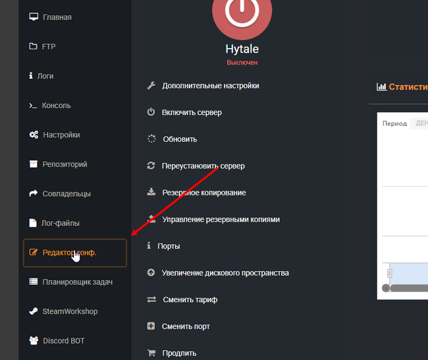428x360 pixels.
Task: Click the wrench icon for Дополнительные настройки
Action: point(151,86)
